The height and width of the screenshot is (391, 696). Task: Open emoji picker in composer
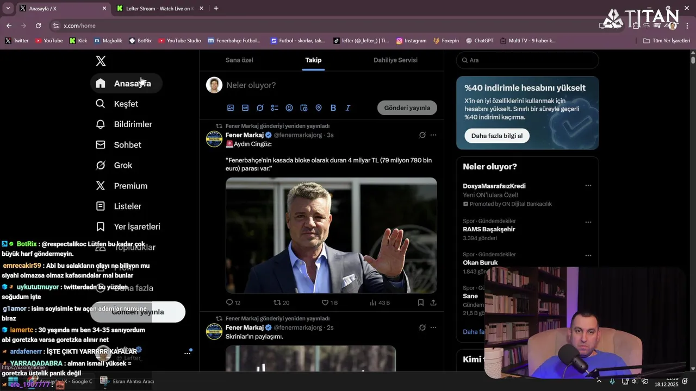pos(289,108)
